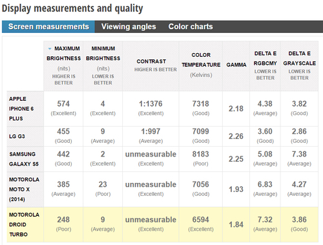
Task: Click the Display measurements and quality heading
Action: point(72,8)
